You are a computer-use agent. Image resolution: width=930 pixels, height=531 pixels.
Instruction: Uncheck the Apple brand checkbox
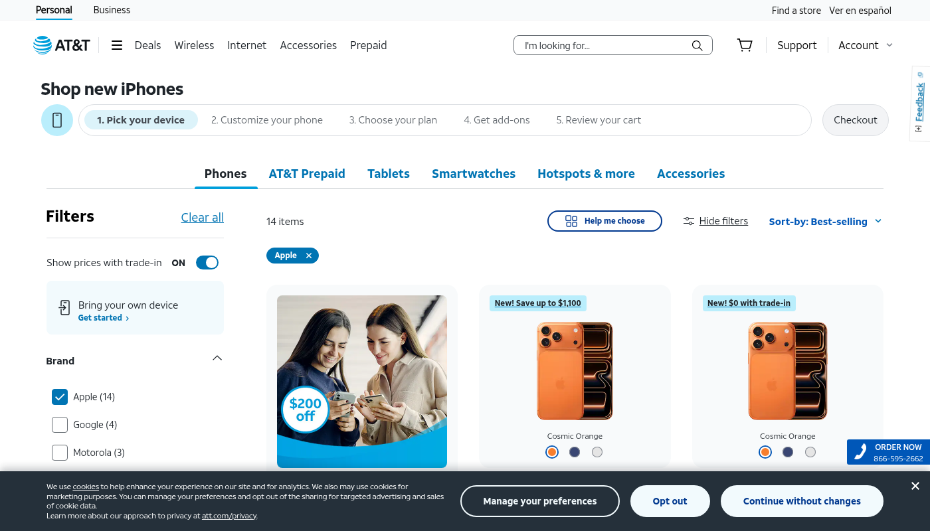60,397
